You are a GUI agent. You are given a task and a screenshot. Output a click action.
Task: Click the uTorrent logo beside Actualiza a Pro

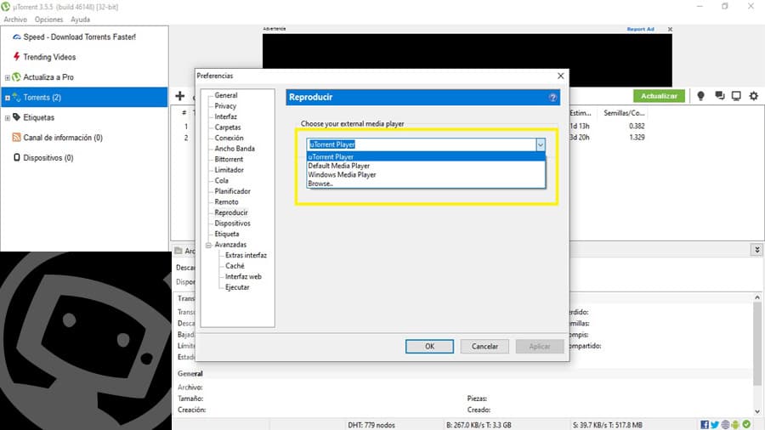coord(17,77)
